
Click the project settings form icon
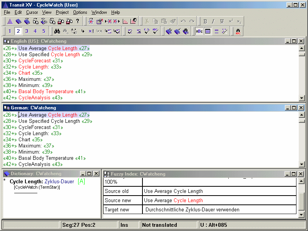pyautogui.click(x=100, y=21)
